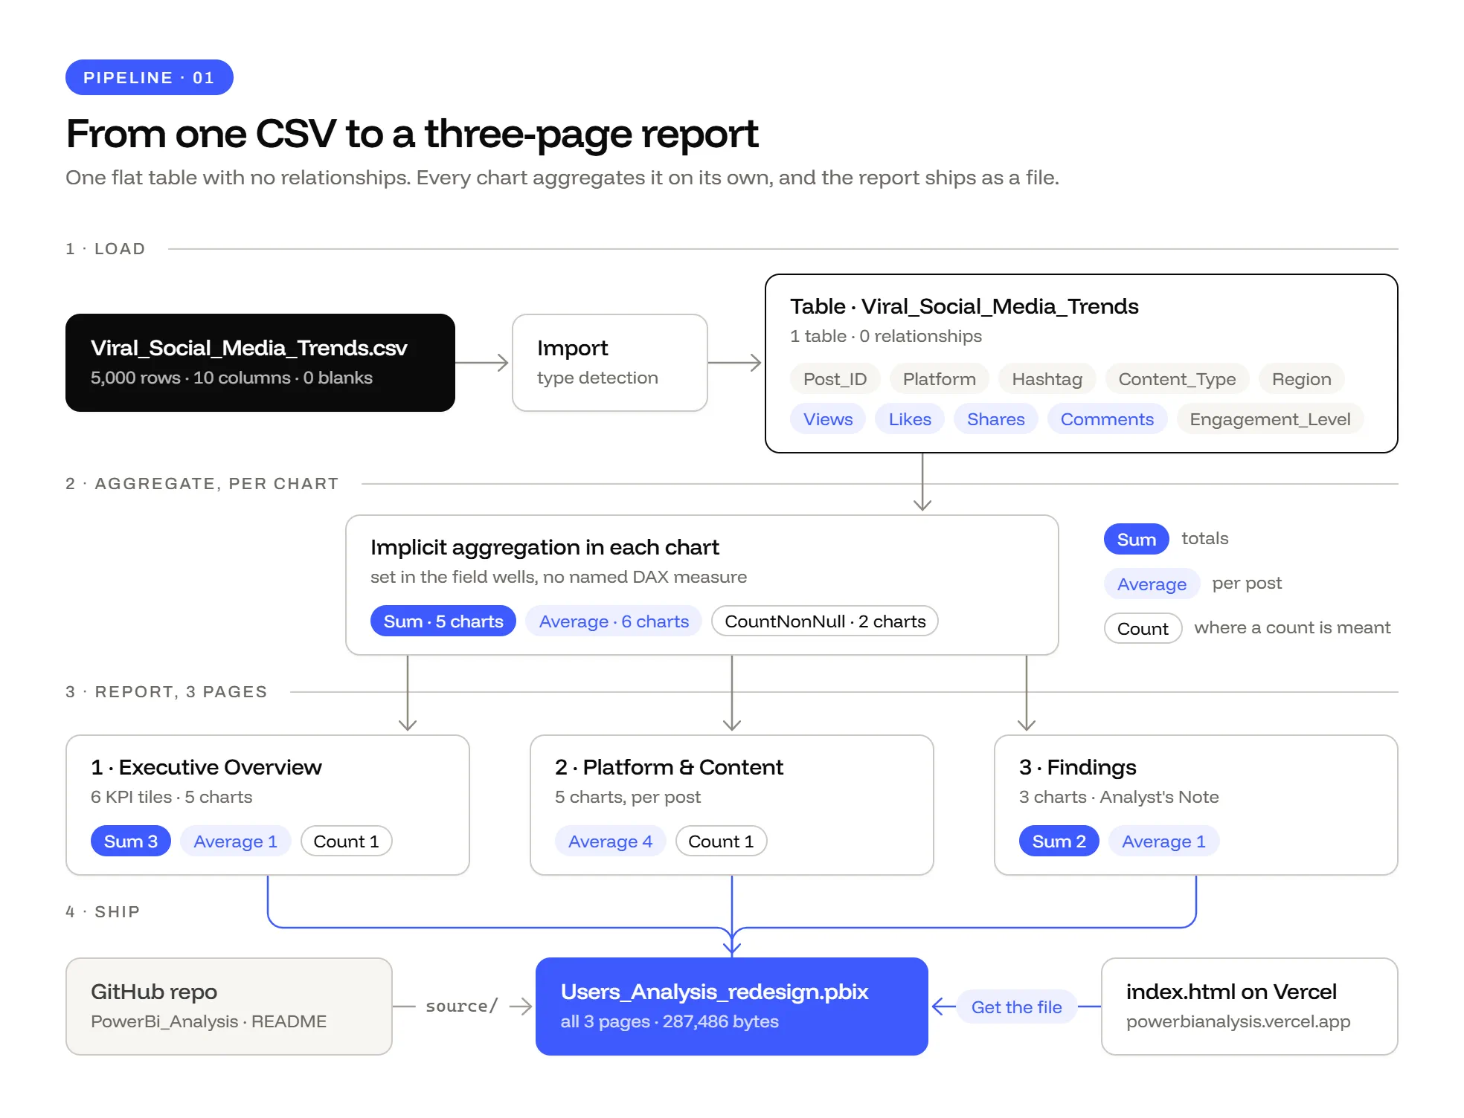Click Average 1 in Findings card
The width and height of the screenshot is (1464, 1118).
pyautogui.click(x=1163, y=841)
